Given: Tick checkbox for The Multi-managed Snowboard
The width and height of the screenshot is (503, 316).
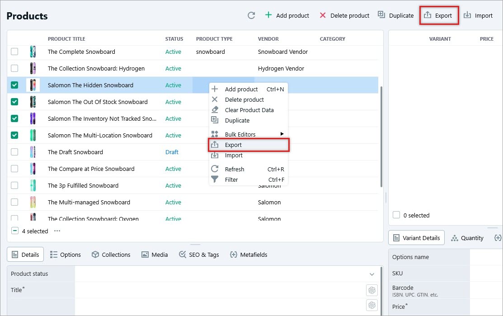Looking at the screenshot, I should click(x=14, y=202).
